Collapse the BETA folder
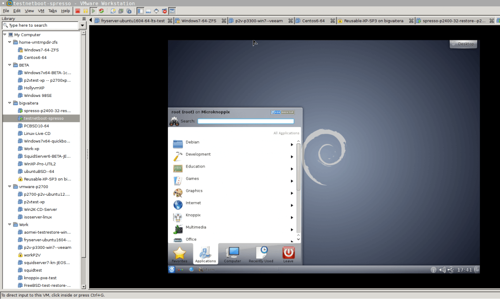 click(x=10, y=65)
